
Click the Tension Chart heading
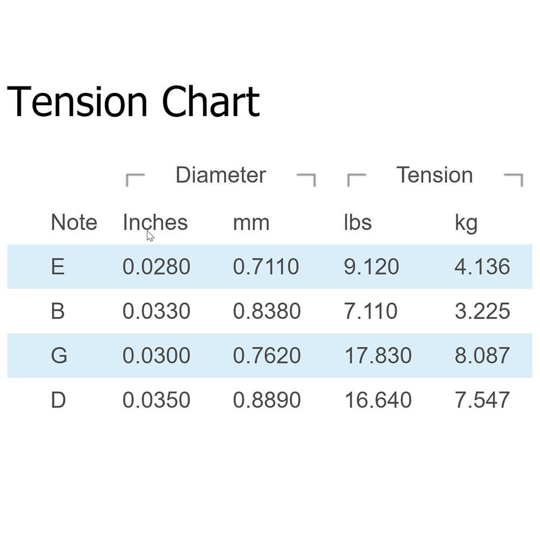tap(133, 102)
